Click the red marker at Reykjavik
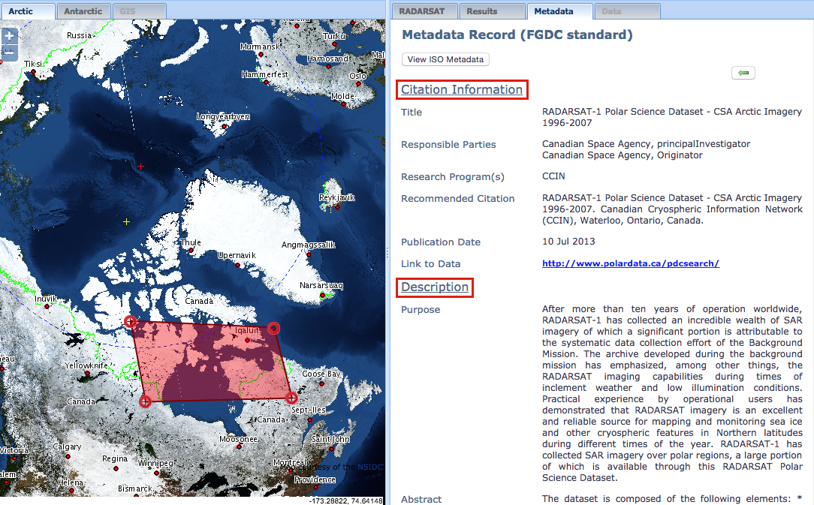 [x=338, y=207]
